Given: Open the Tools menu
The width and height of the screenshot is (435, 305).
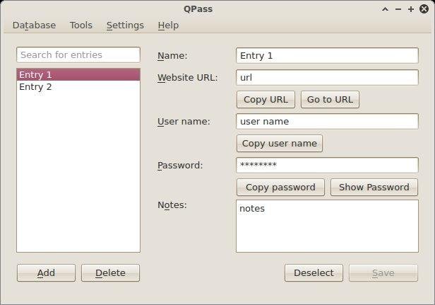Looking at the screenshot, I should (81, 25).
